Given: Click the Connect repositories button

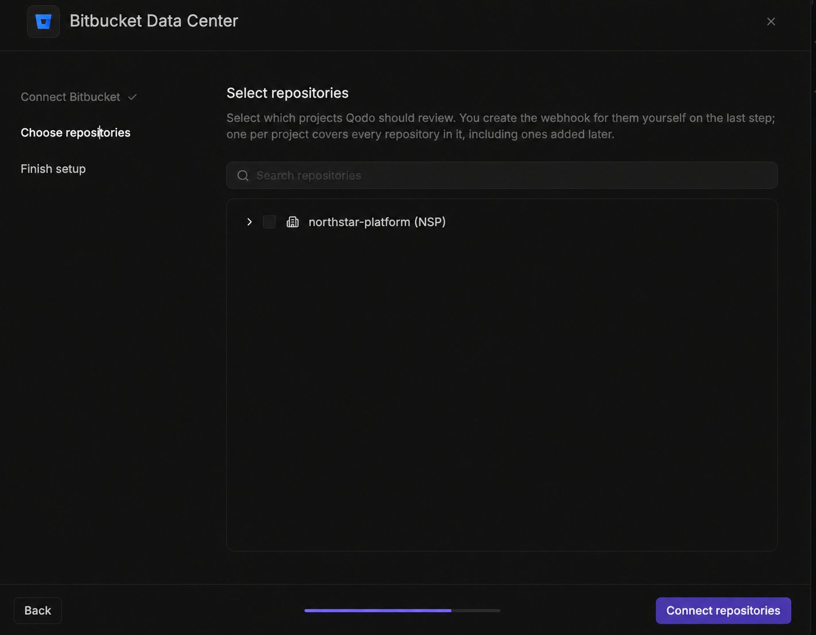Looking at the screenshot, I should click(723, 610).
